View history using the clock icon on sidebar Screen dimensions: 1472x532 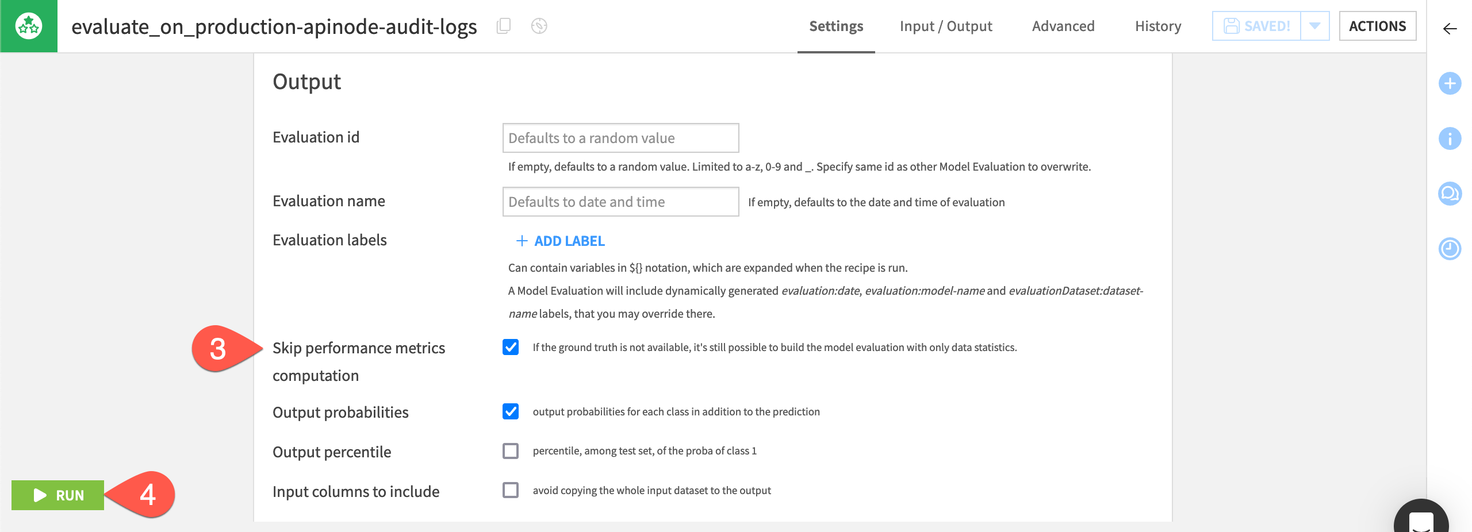click(1451, 249)
